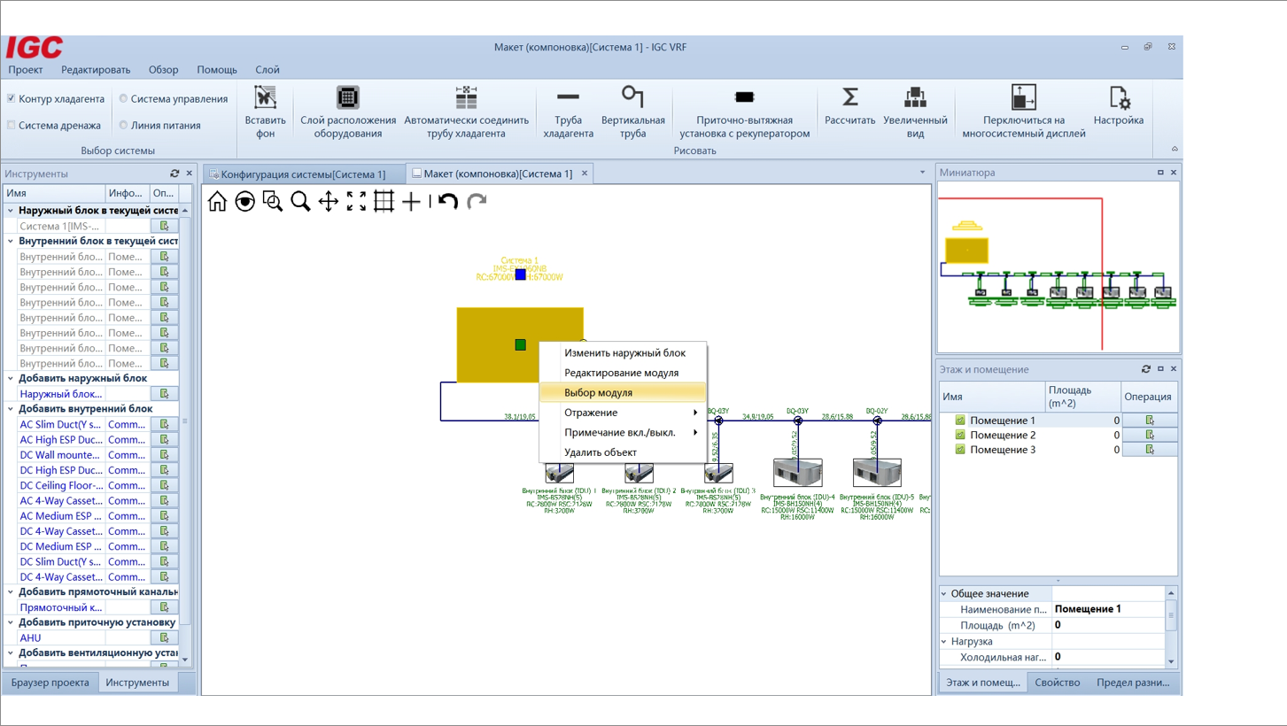Choose Выбор модуля in context menu
The height and width of the screenshot is (726, 1287).
598,392
